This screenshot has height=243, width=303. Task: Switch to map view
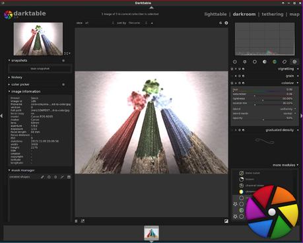click(x=294, y=15)
